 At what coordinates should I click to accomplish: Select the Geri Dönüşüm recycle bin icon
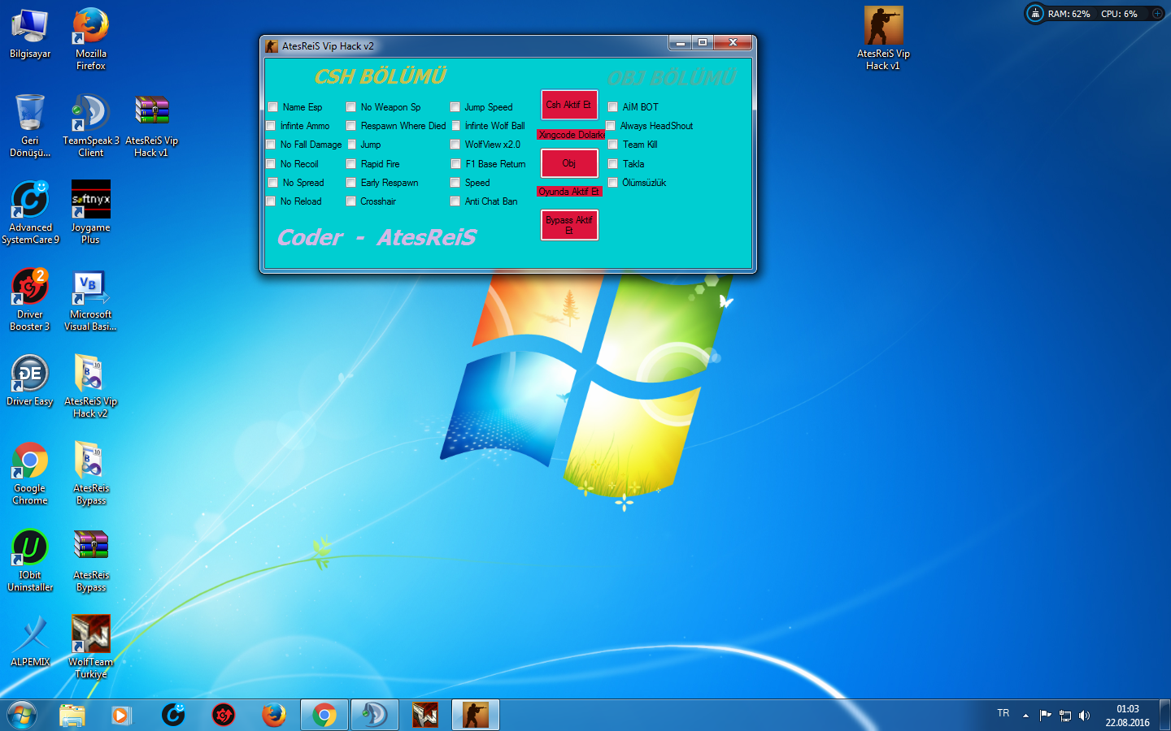point(30,125)
